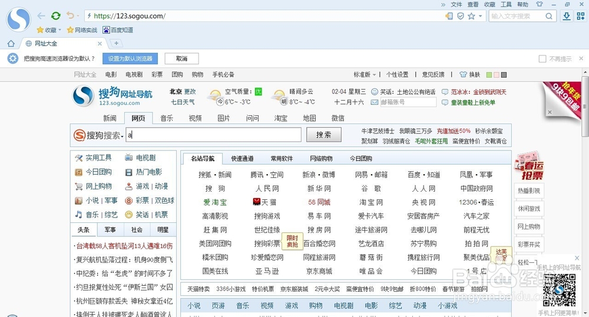Open 百度知道 bookmark in favorites bar
This screenshot has width=589, height=317.
pyautogui.click(x=118, y=30)
